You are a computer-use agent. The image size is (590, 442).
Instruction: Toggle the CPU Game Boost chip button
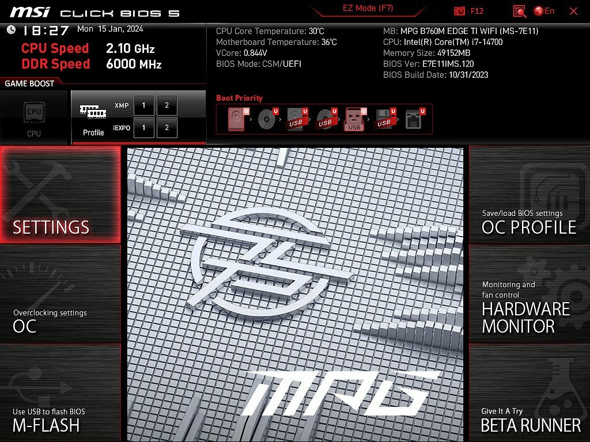34,117
